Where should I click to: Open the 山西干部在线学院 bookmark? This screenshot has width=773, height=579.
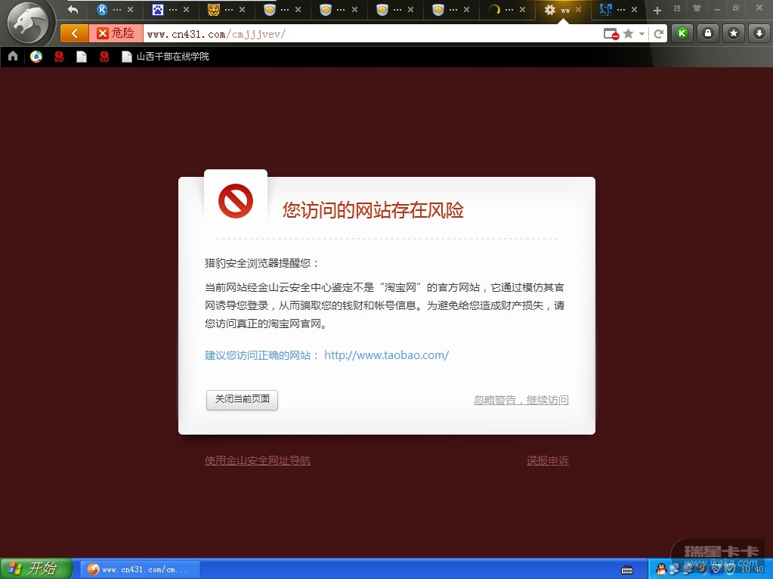click(x=165, y=57)
